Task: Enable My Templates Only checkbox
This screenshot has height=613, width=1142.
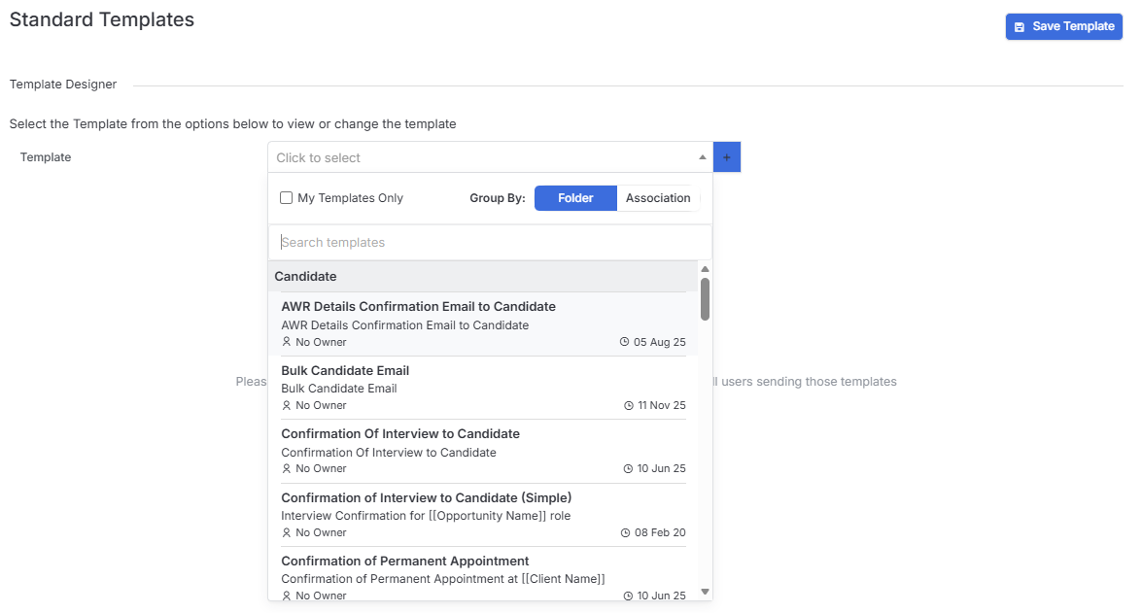Action: [286, 198]
